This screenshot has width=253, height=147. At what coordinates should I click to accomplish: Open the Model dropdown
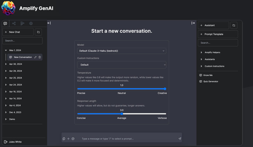(x=122, y=51)
